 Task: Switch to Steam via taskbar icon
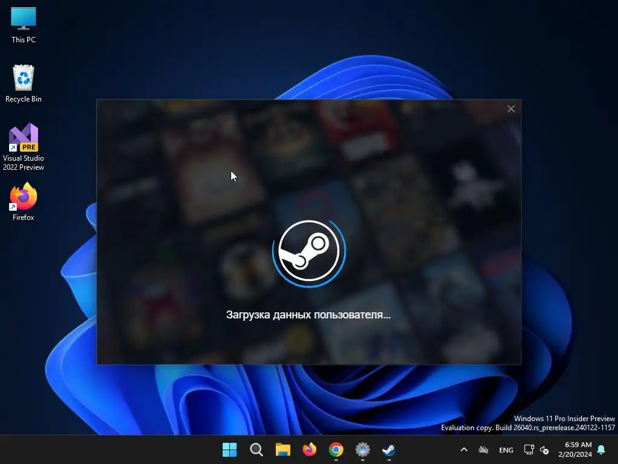point(389,449)
